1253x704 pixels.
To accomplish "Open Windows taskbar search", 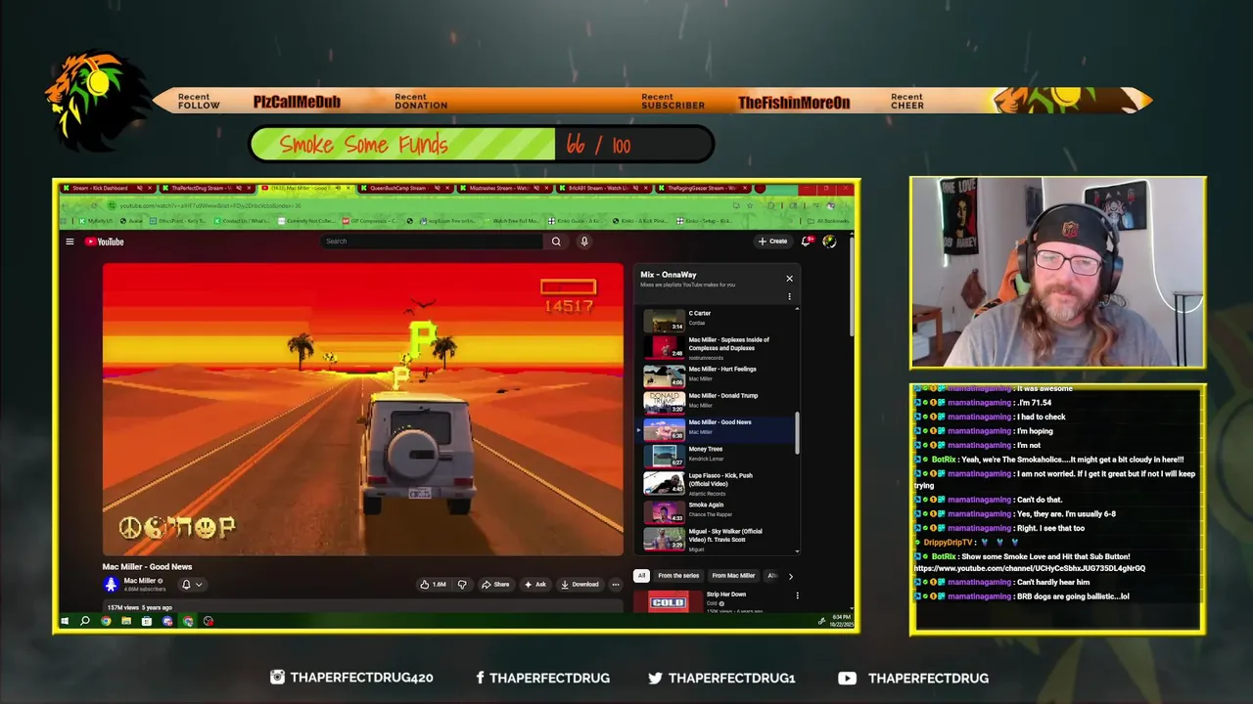I will [85, 621].
